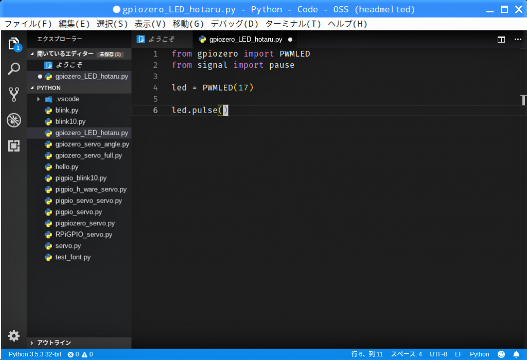The image size is (527, 360).
Task: Click the feedback smiley icon
Action: [x=501, y=354]
